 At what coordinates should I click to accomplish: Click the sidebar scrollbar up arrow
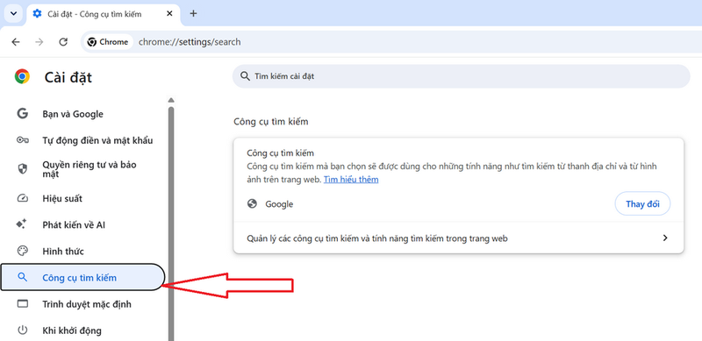[170, 100]
